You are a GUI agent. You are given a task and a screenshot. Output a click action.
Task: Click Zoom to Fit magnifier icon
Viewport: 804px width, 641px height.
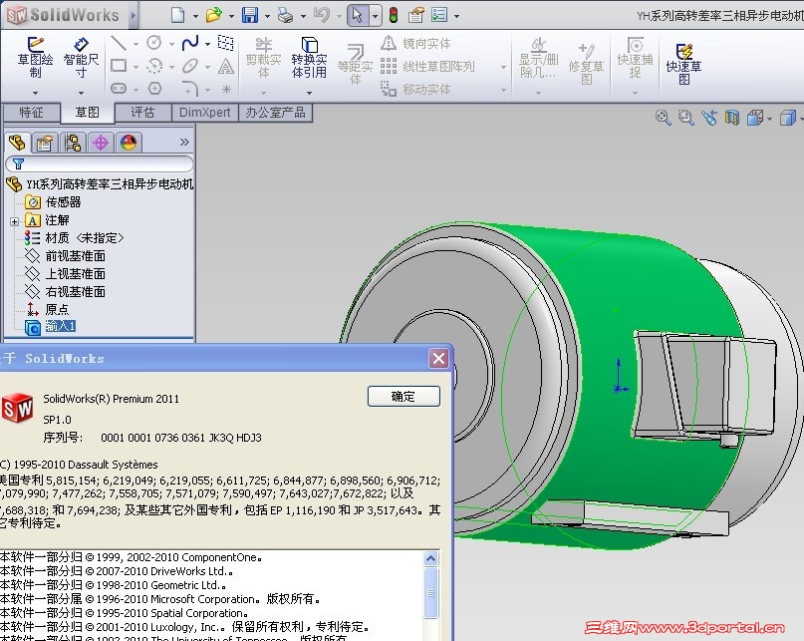(x=663, y=118)
